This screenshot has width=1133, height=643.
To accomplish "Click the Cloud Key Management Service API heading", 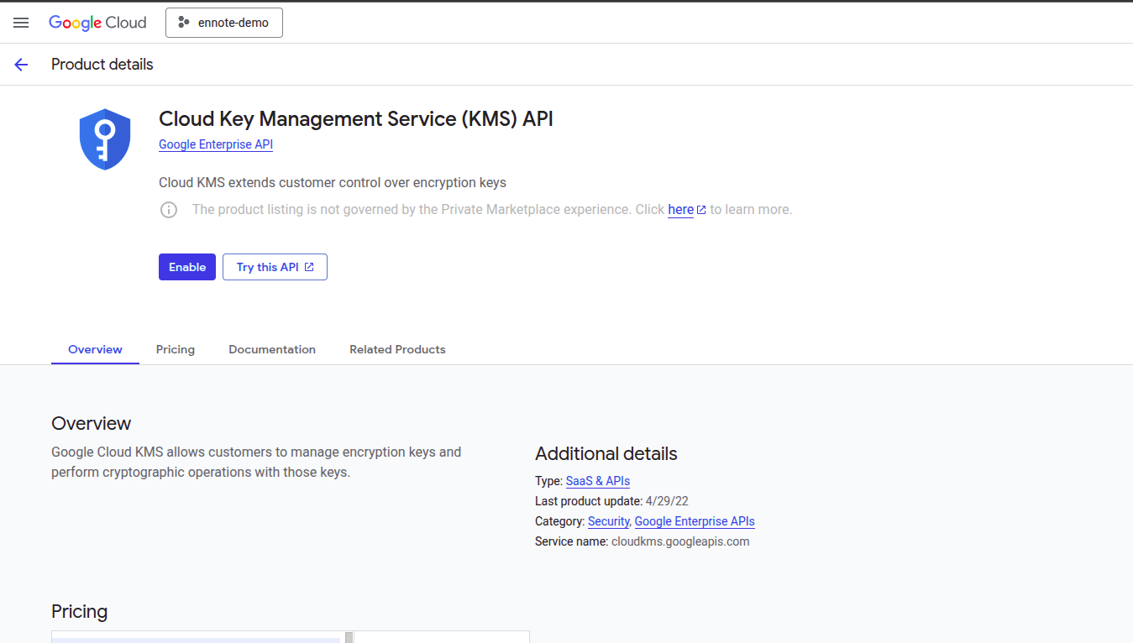I will click(356, 119).
